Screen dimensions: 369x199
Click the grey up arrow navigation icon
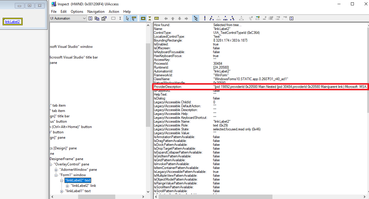tap(173, 18)
